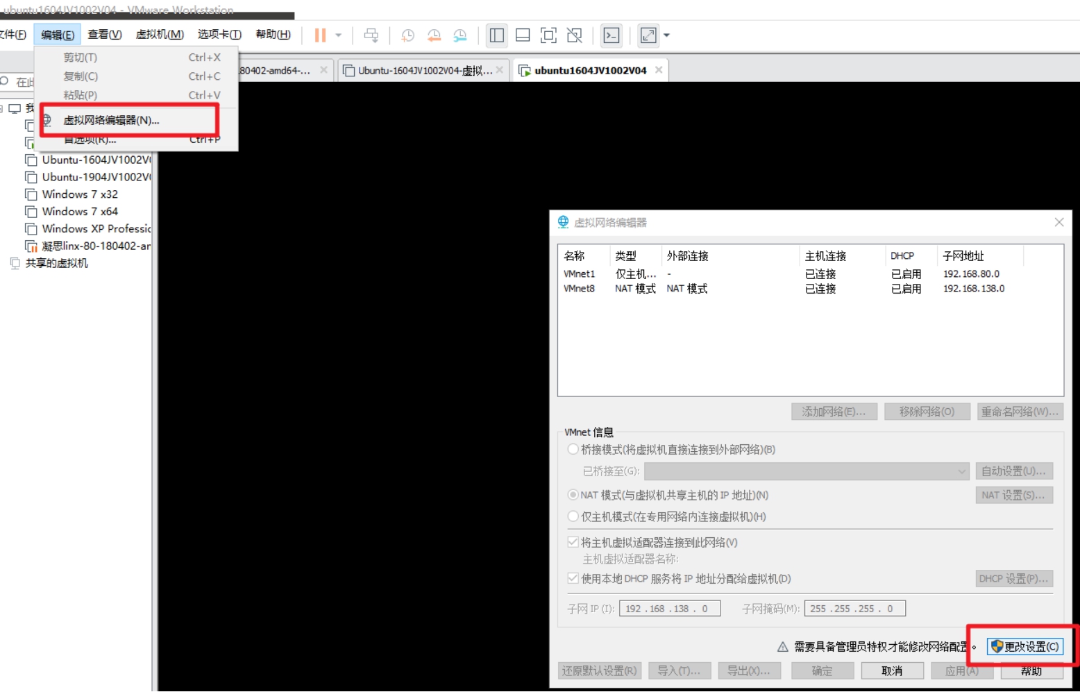Close the 80402-amd64 tab
The width and height of the screenshot is (1080, 692).
(x=324, y=70)
